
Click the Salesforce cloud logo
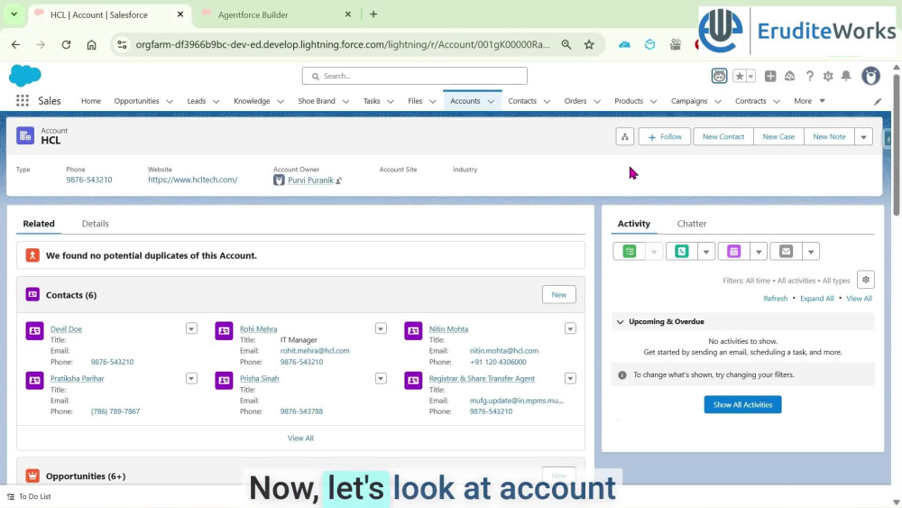click(25, 76)
